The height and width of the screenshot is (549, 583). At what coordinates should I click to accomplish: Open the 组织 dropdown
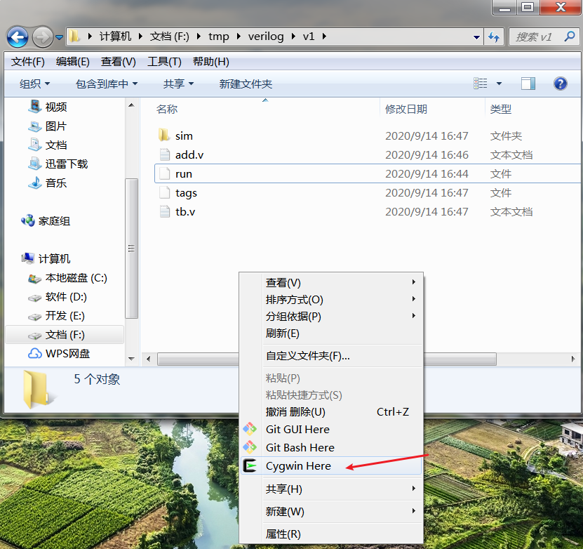pos(34,84)
